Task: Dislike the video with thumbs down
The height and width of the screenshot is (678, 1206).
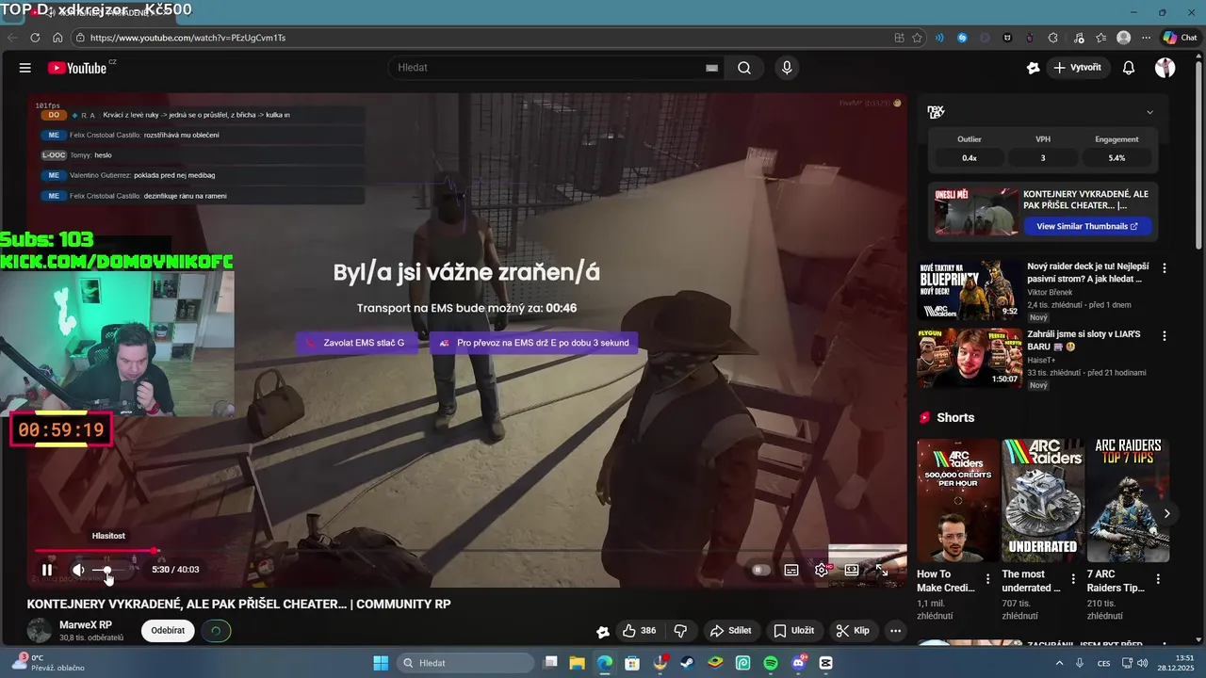Action: 680,631
